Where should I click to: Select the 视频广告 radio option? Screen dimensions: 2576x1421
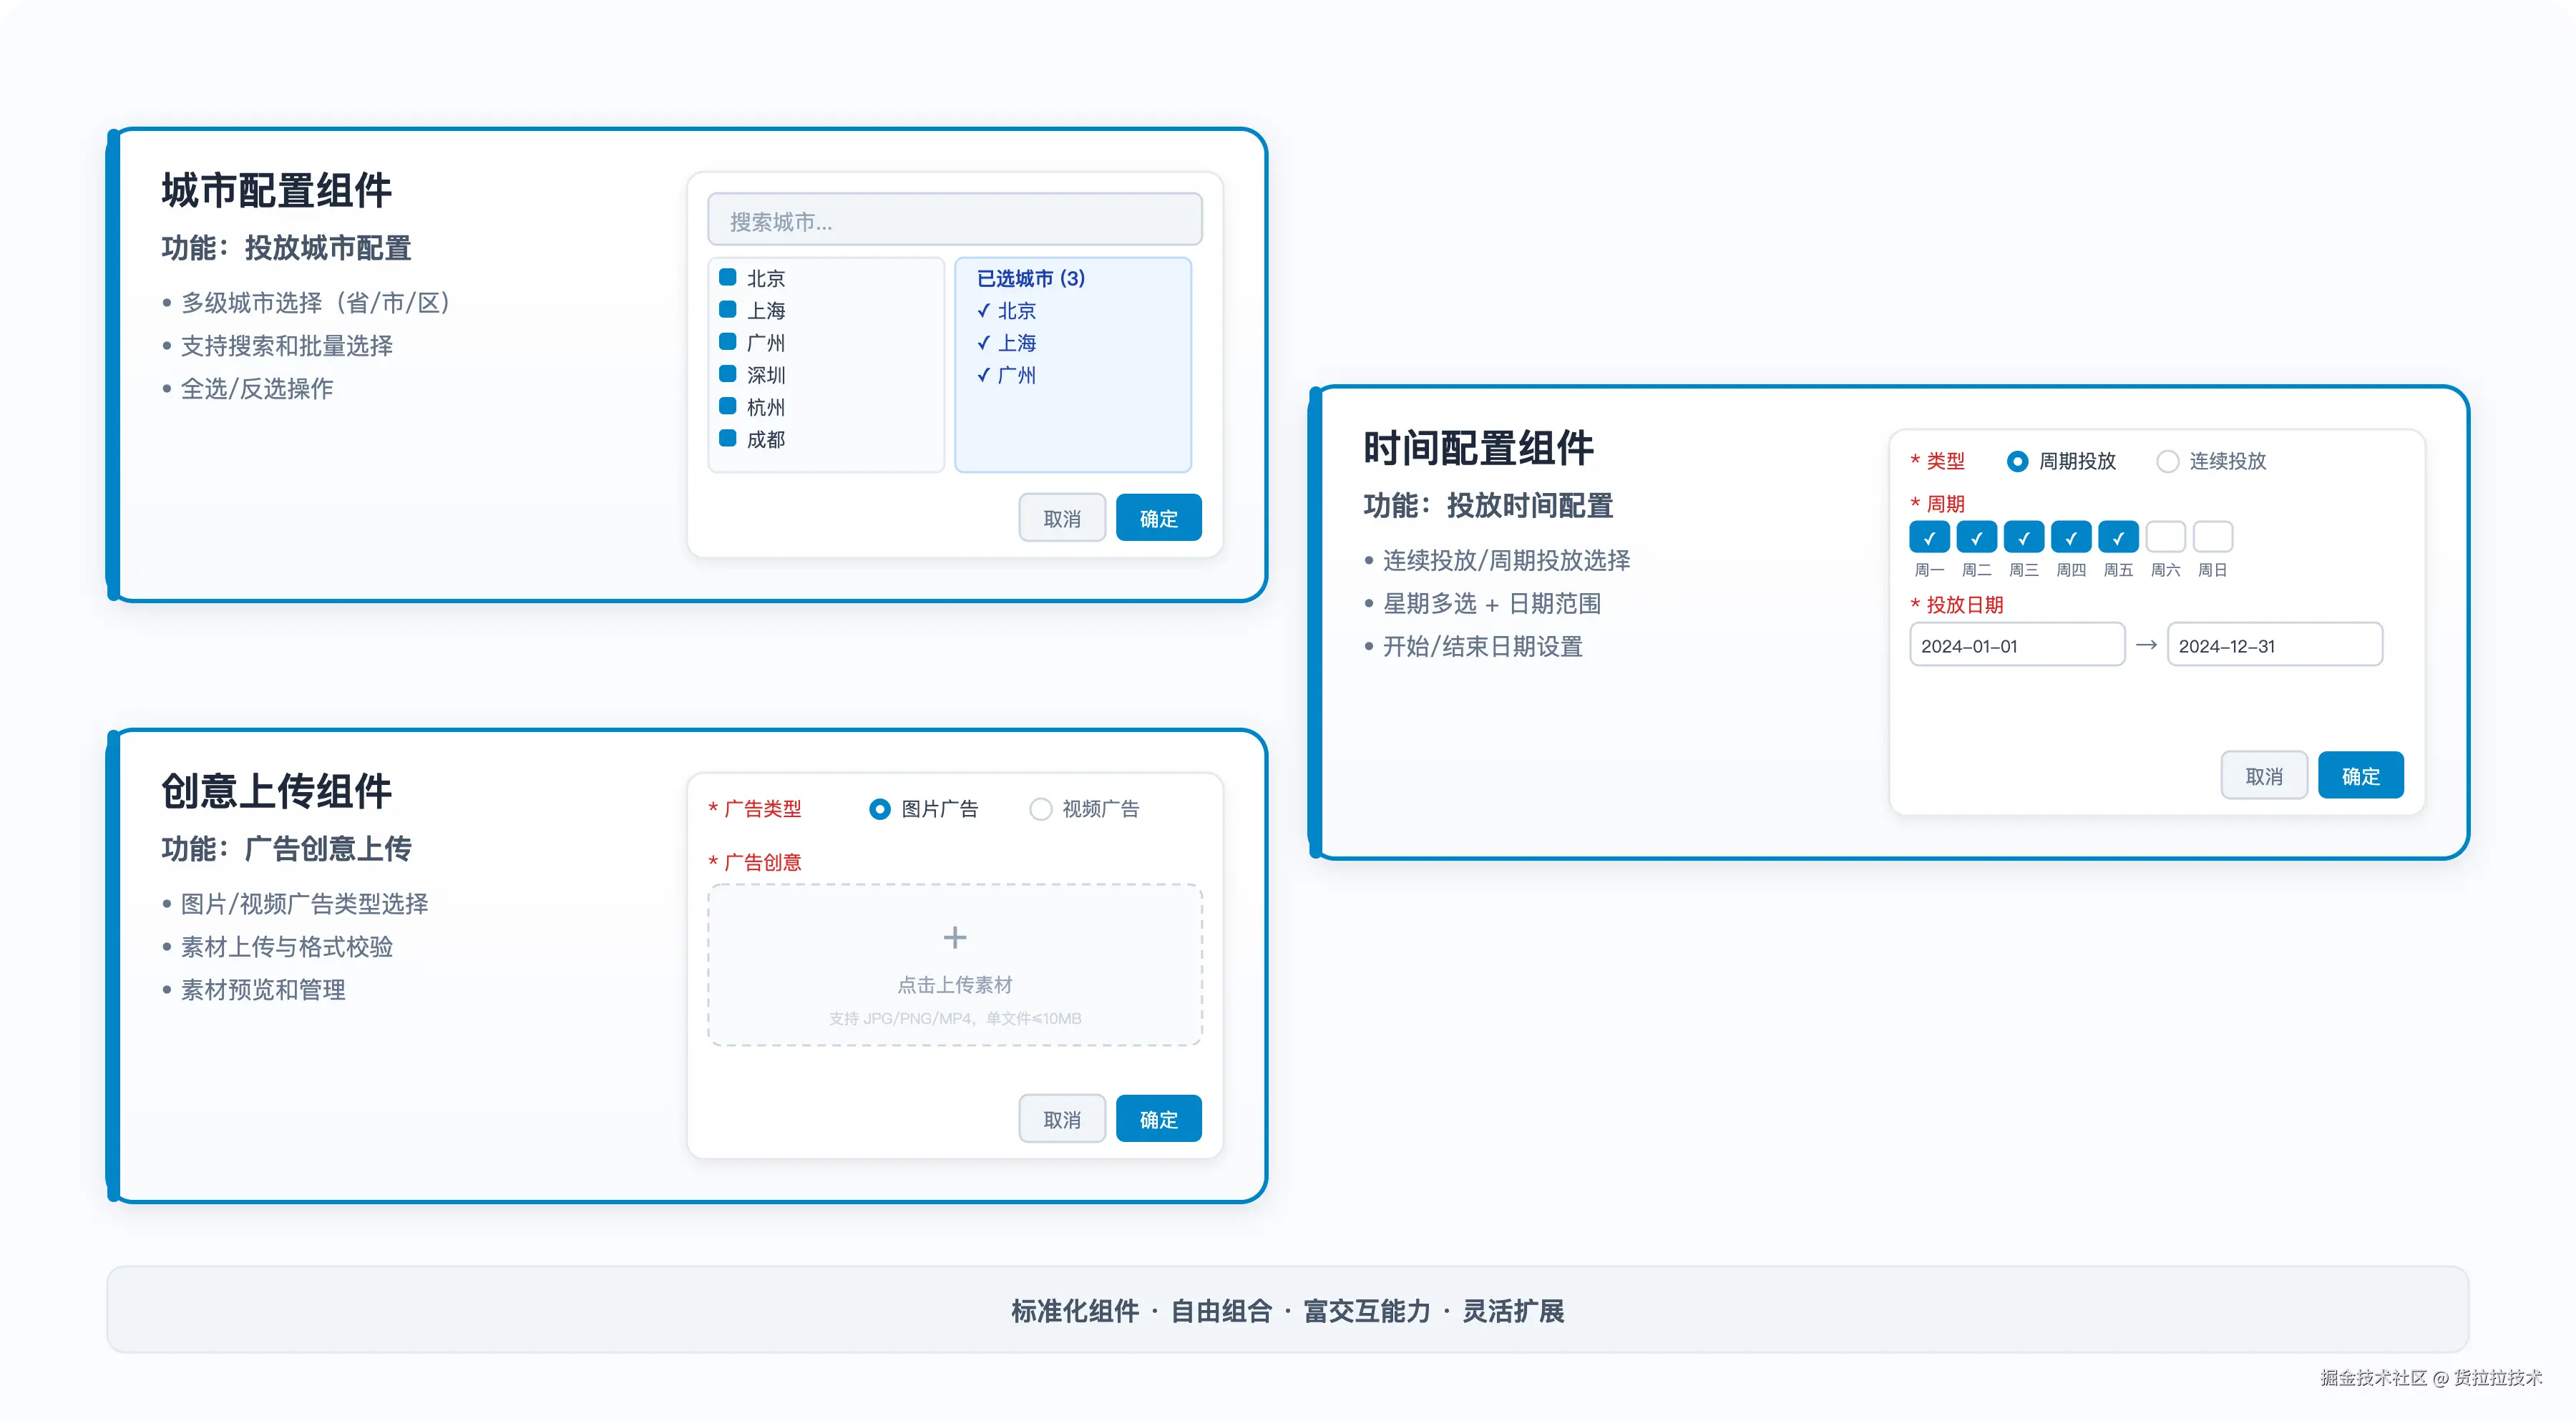click(1040, 809)
